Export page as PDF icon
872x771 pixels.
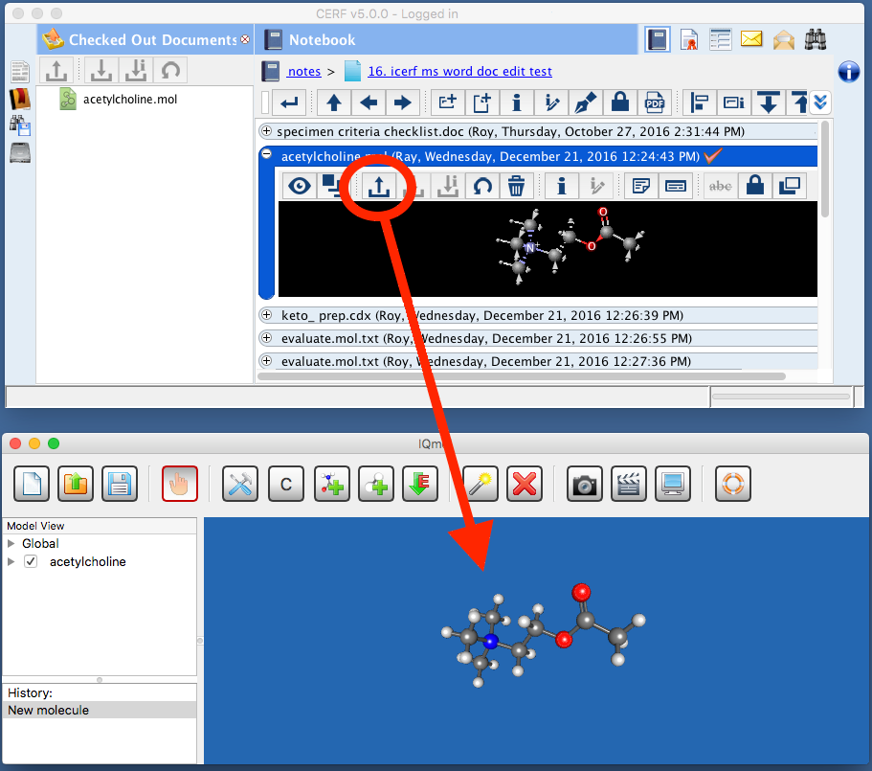coord(655,102)
